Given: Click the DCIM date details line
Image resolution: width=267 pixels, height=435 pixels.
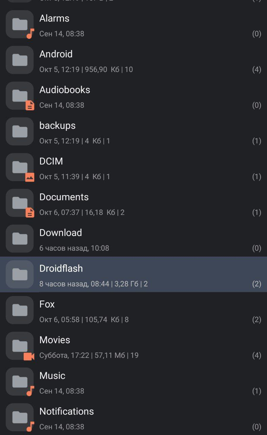Looking at the screenshot, I should (x=75, y=177).
